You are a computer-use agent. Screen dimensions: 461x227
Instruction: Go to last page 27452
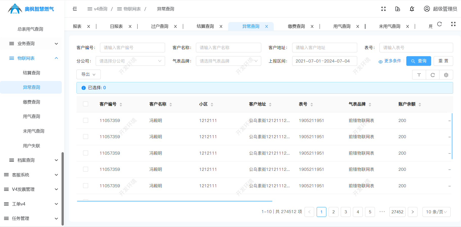point(397,212)
